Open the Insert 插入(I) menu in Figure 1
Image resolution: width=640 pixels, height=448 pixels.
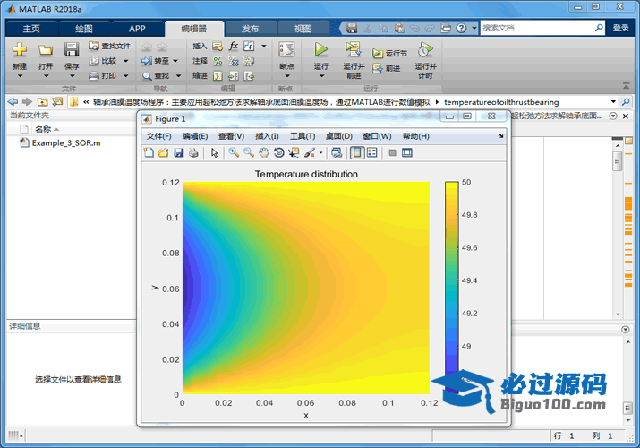(x=267, y=136)
